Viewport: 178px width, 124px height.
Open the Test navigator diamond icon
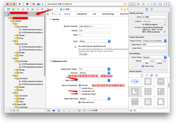coord(28,9)
